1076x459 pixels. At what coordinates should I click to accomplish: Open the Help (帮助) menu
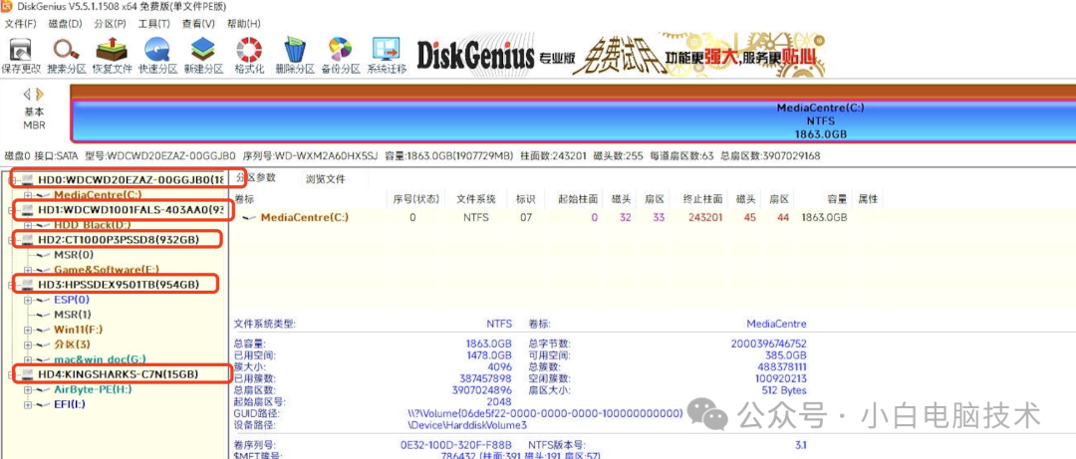coord(244,23)
